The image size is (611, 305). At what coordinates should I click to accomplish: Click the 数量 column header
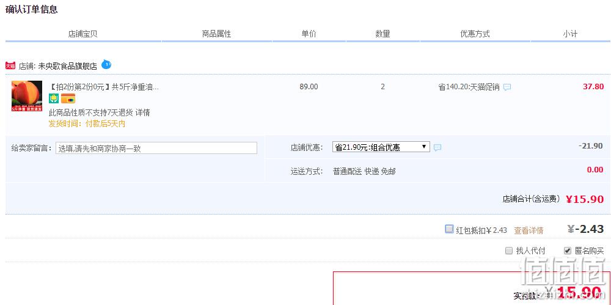click(x=382, y=34)
